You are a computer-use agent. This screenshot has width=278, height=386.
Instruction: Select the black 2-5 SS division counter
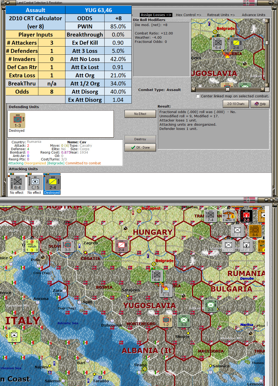(246, 216)
